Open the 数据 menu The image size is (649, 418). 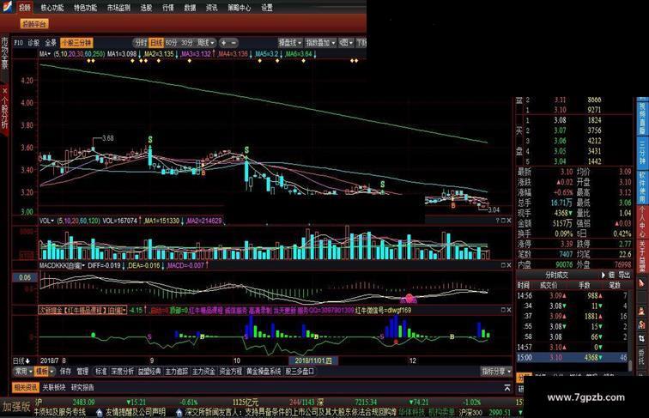coord(190,8)
